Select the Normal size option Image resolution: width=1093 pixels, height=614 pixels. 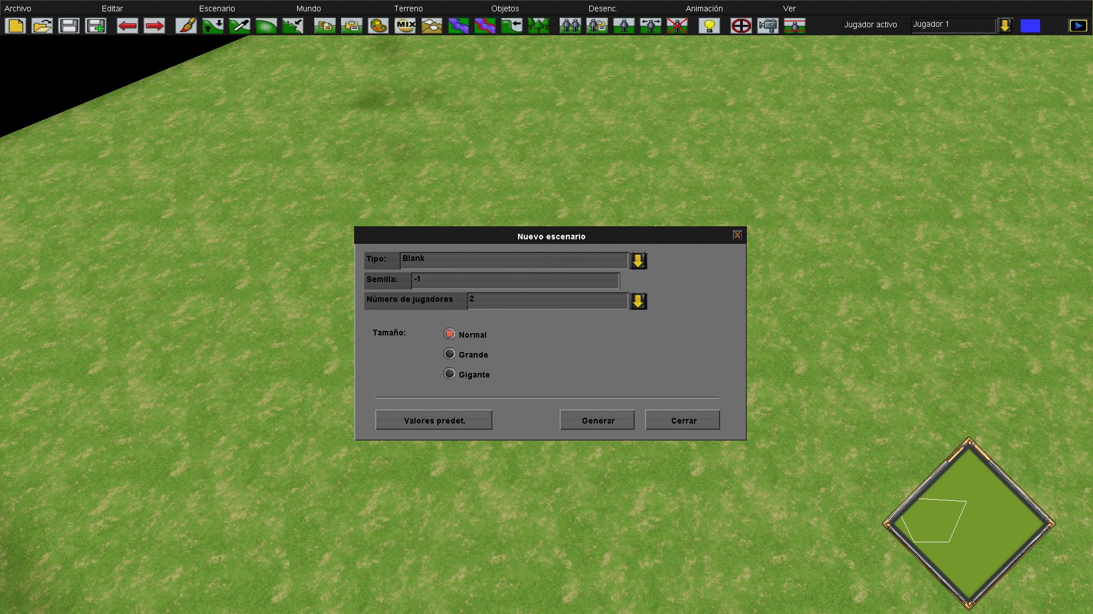(450, 334)
